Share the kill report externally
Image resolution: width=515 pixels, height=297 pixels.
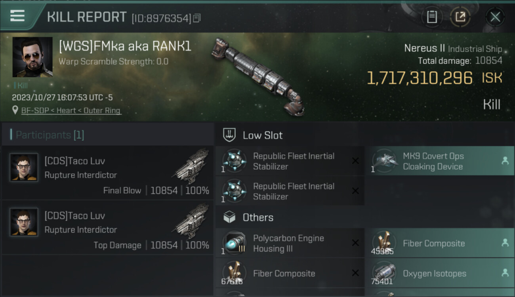(460, 17)
